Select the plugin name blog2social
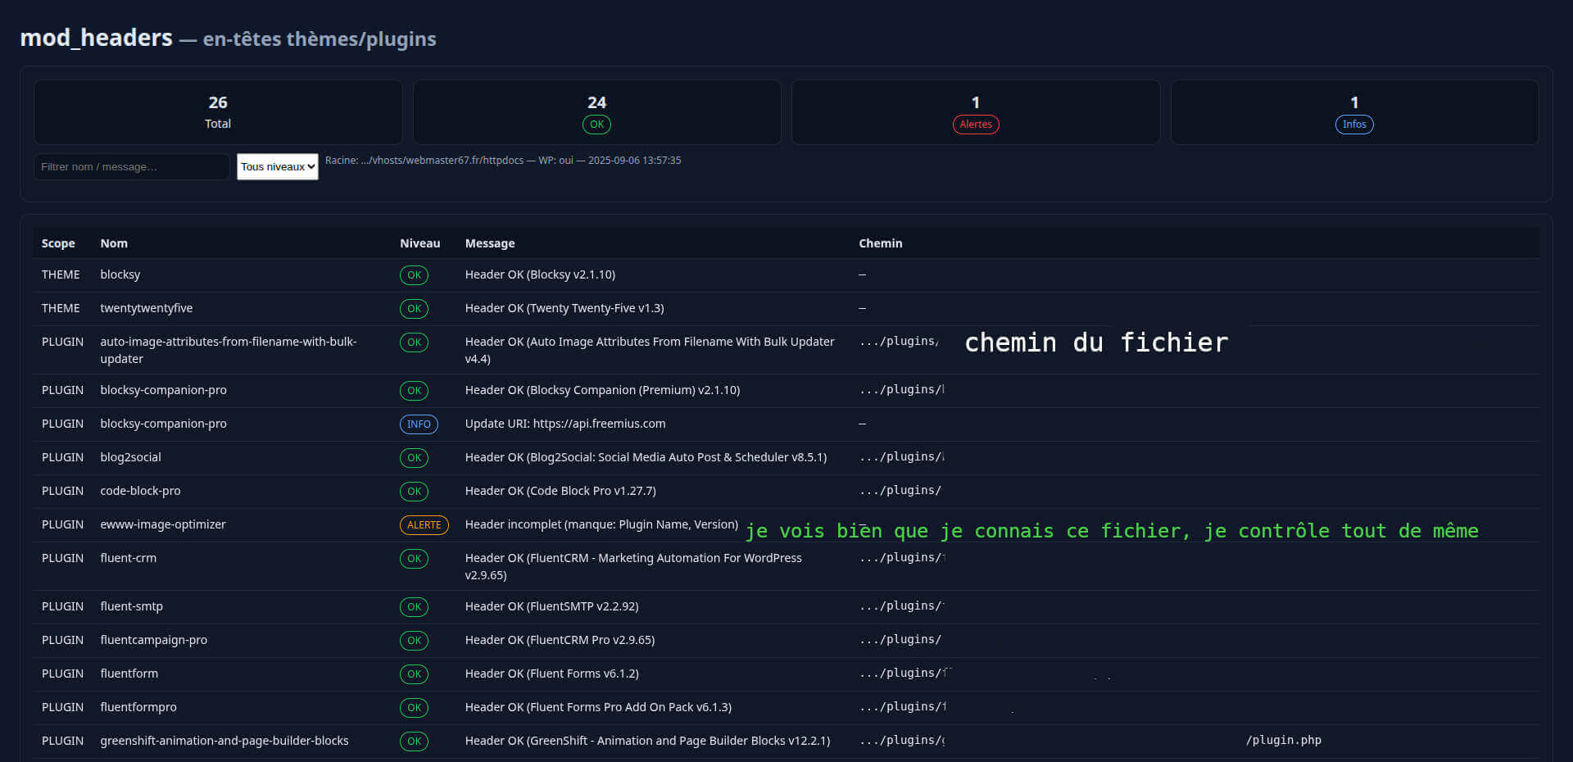Viewport: 1573px width, 762px height. tap(130, 457)
